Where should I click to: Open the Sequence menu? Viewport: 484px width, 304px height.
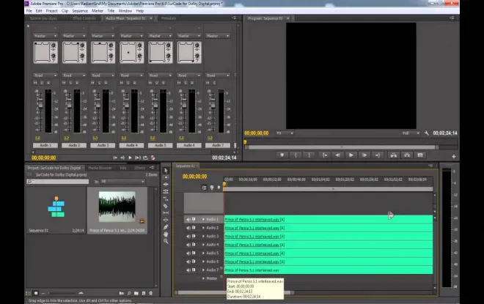tap(80, 11)
